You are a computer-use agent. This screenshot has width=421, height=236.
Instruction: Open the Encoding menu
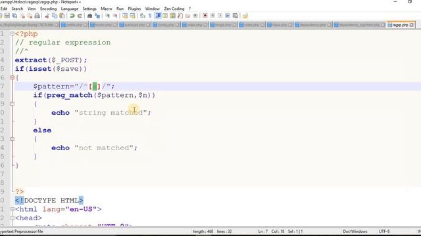click(x=48, y=9)
